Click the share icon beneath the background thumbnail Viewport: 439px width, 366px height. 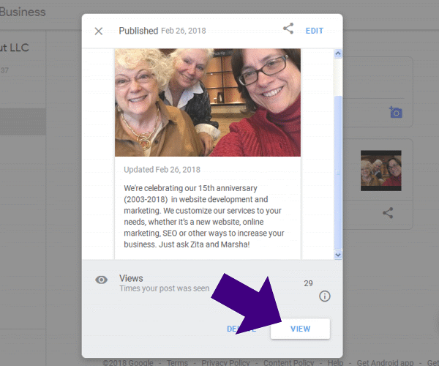point(388,213)
